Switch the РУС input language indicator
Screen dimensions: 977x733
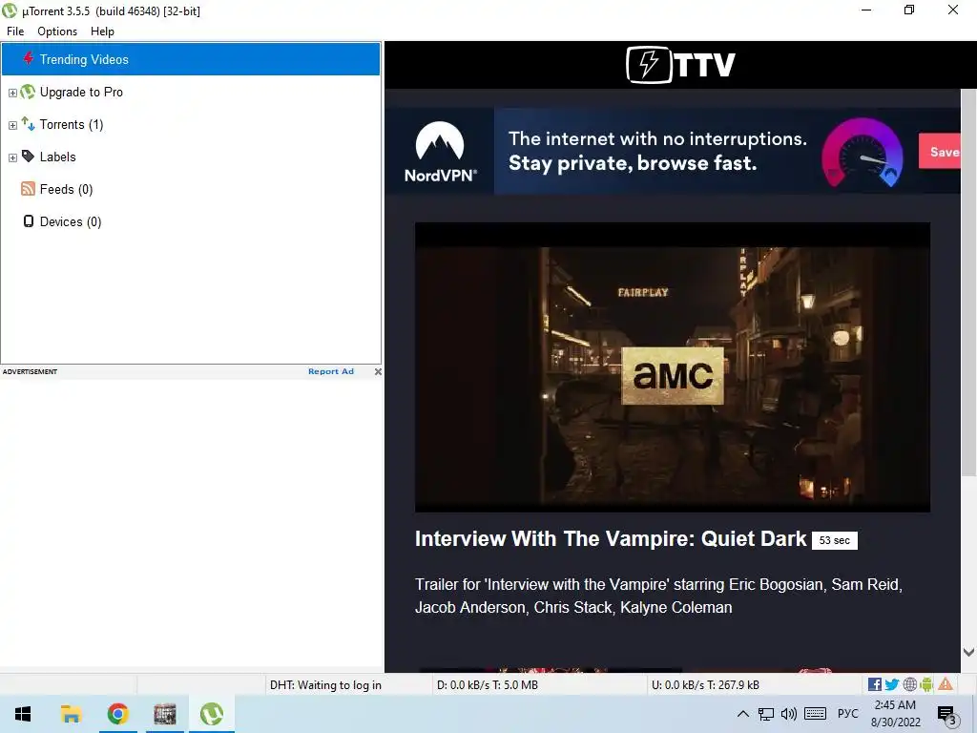pyautogui.click(x=847, y=714)
